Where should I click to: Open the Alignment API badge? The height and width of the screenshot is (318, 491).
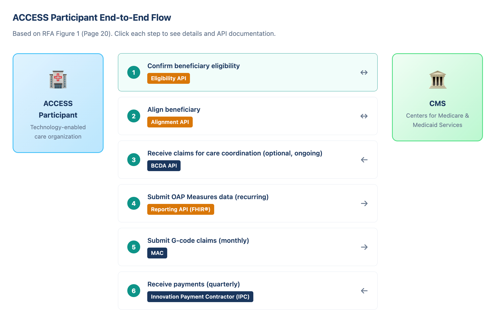170,122
